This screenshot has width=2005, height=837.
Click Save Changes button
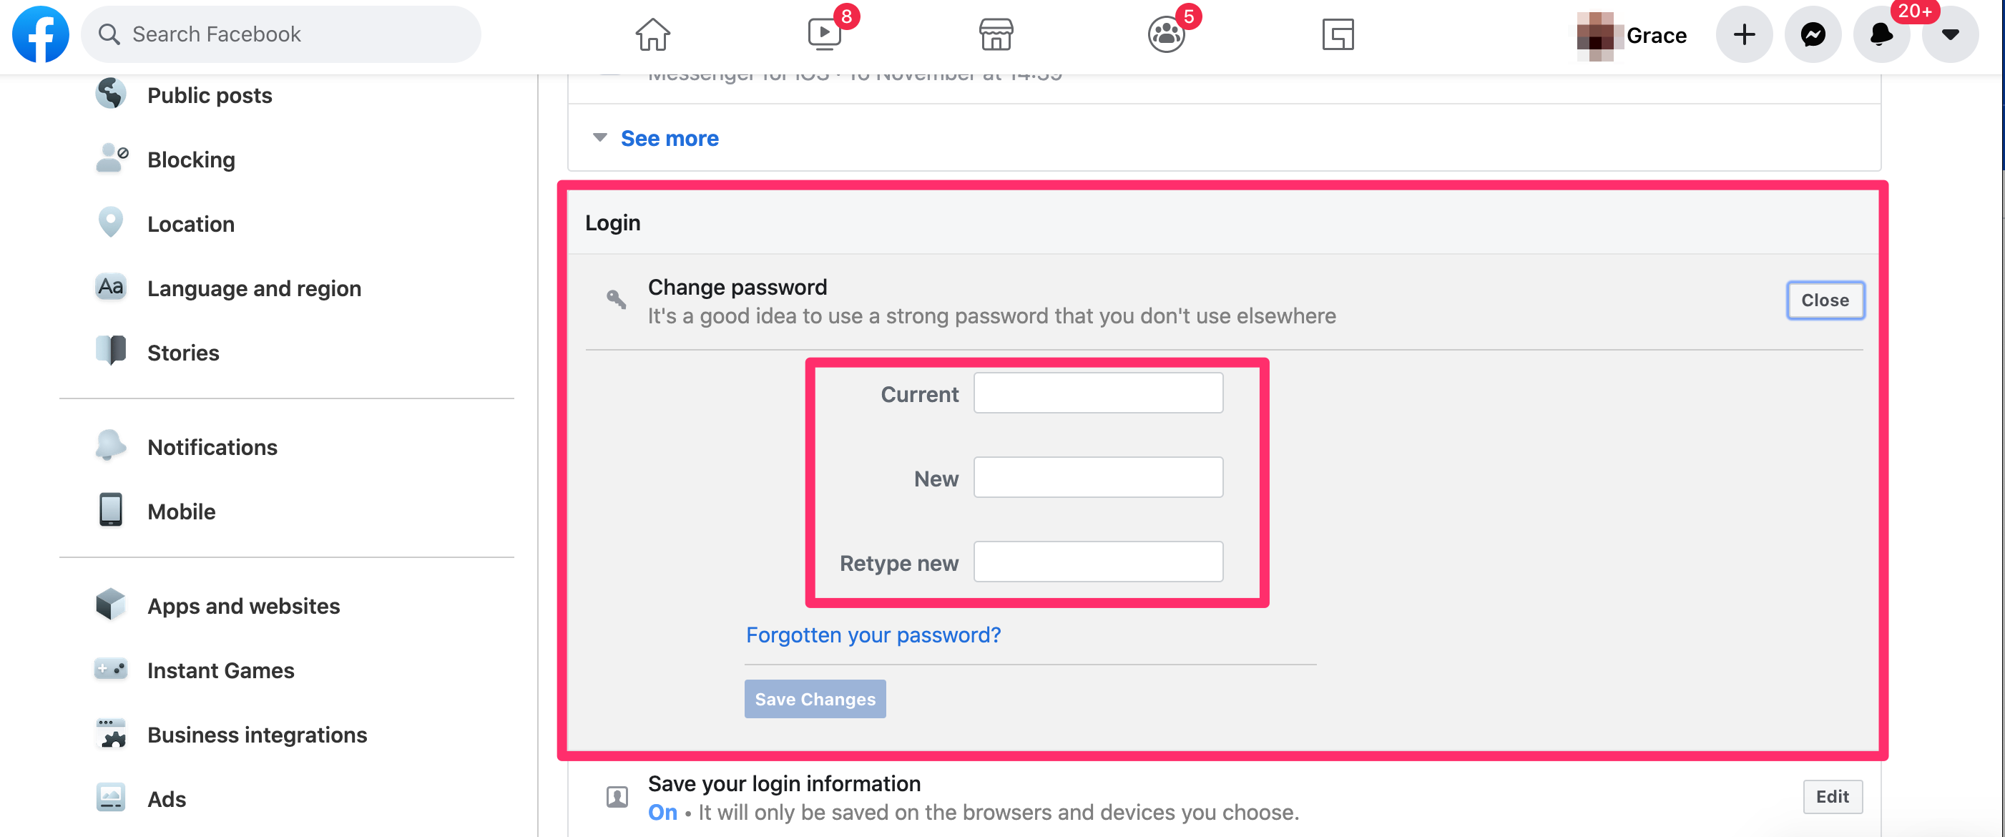(815, 699)
